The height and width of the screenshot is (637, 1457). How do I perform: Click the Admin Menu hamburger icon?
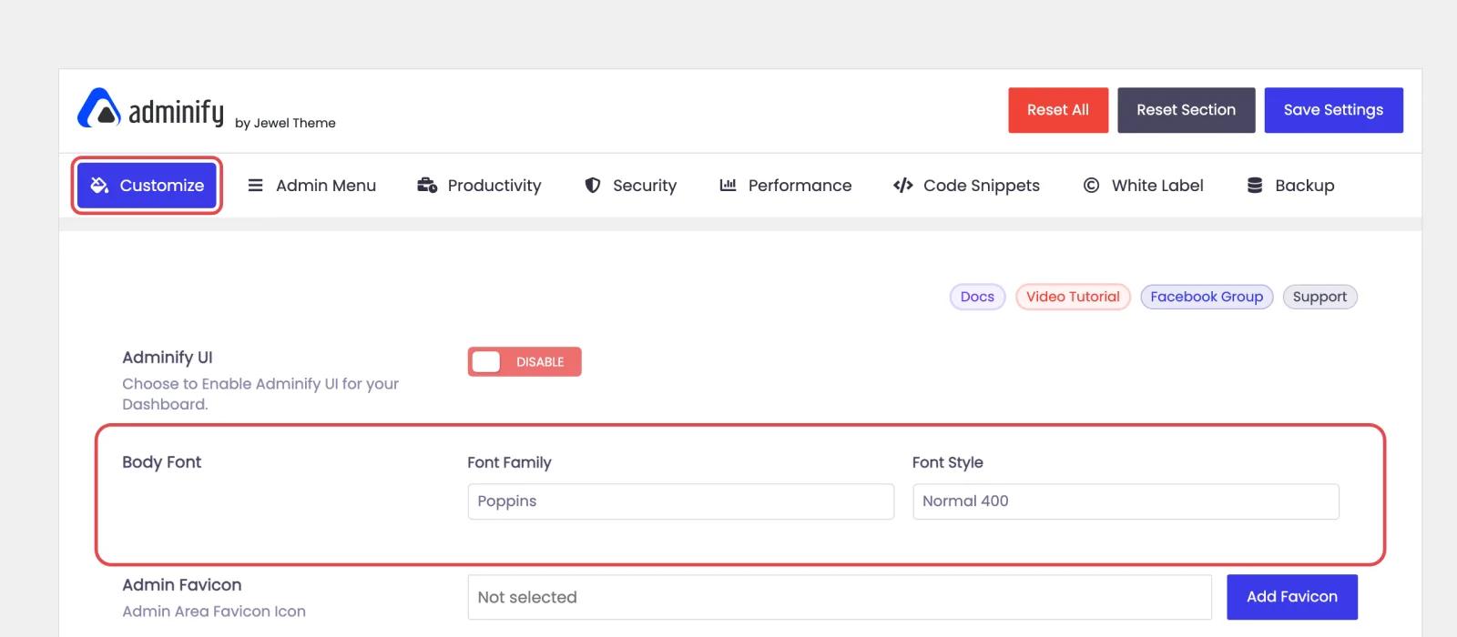256,186
